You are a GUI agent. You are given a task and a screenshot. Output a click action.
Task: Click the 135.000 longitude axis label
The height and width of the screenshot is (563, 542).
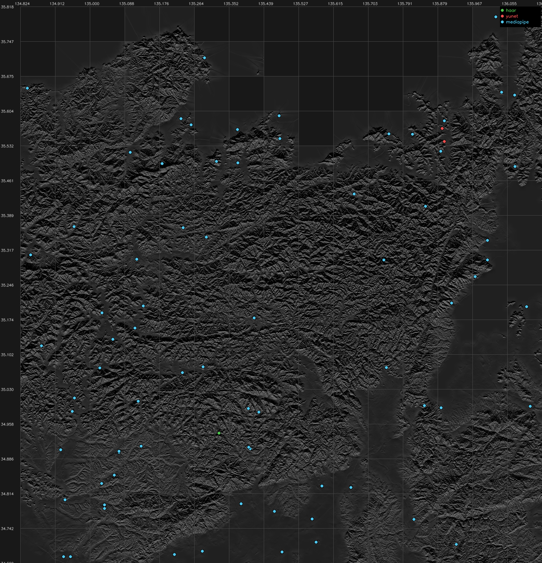coord(92,4)
